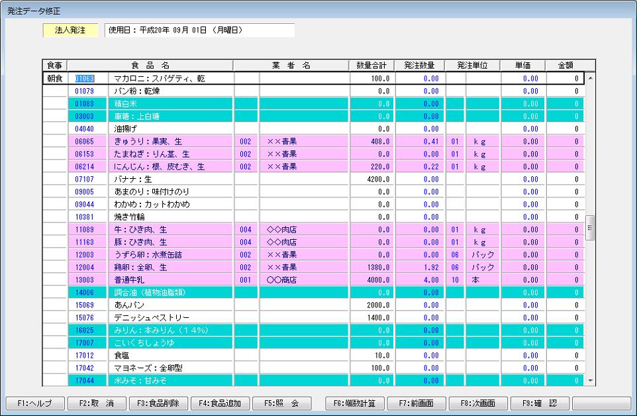Click the 食品名 column header

(150, 65)
